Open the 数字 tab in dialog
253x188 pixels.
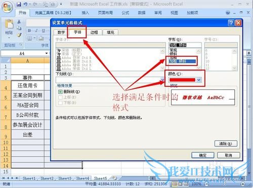tap(61, 32)
